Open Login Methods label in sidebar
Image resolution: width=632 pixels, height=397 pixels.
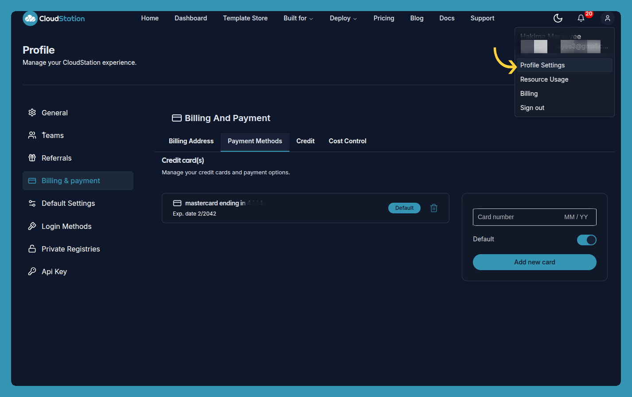(x=66, y=226)
